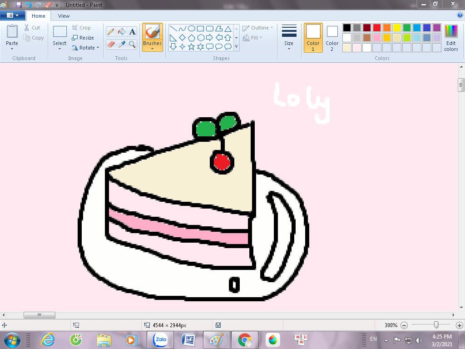Switch to the Home tab
The width and height of the screenshot is (465, 349).
(x=39, y=16)
